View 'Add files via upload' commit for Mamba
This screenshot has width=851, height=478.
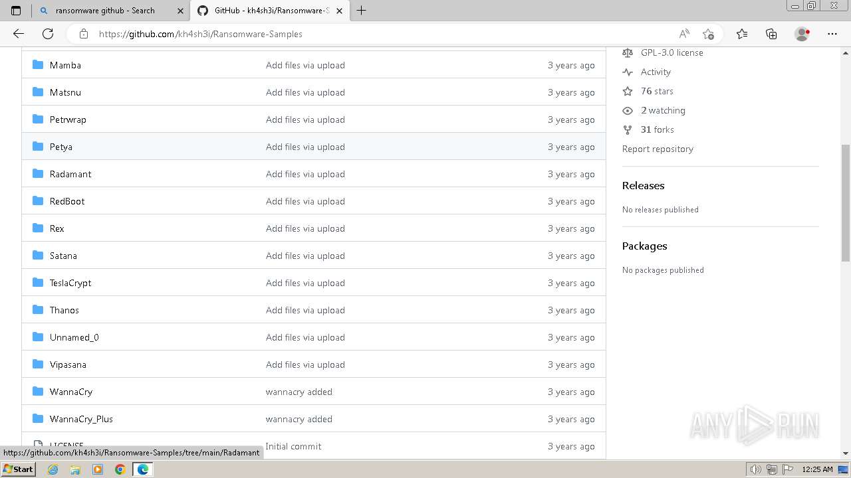[x=305, y=65]
